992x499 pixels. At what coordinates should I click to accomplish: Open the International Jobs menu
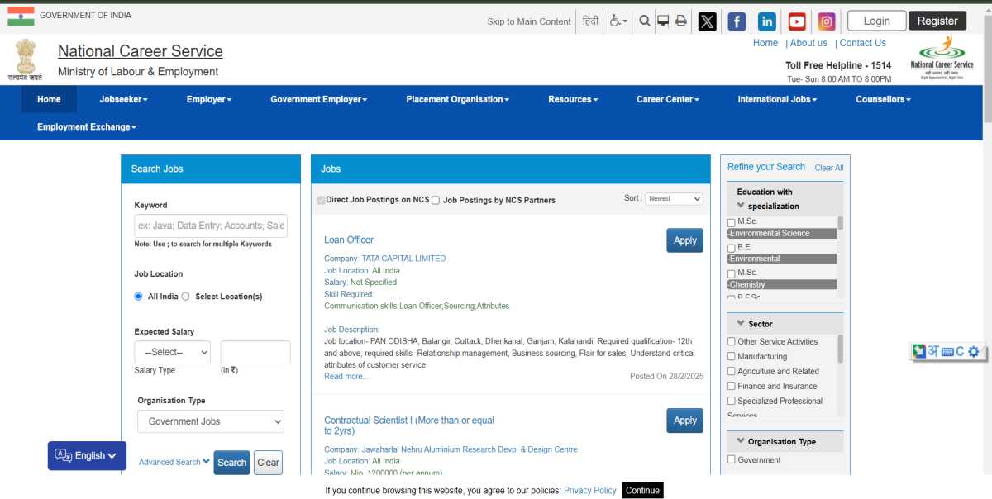(x=777, y=99)
